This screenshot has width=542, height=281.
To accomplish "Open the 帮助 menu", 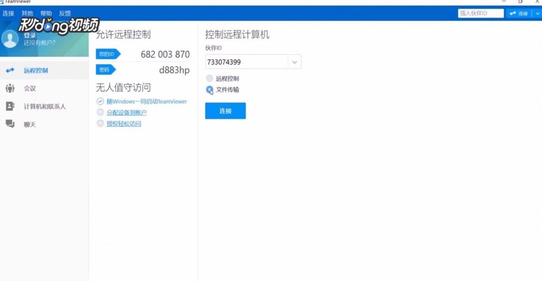I will pyautogui.click(x=46, y=13).
